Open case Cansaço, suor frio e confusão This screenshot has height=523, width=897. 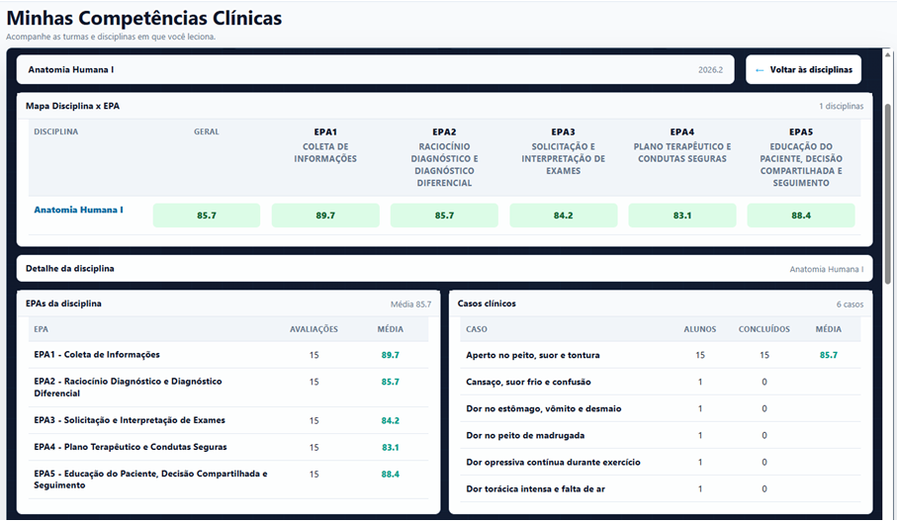click(528, 382)
